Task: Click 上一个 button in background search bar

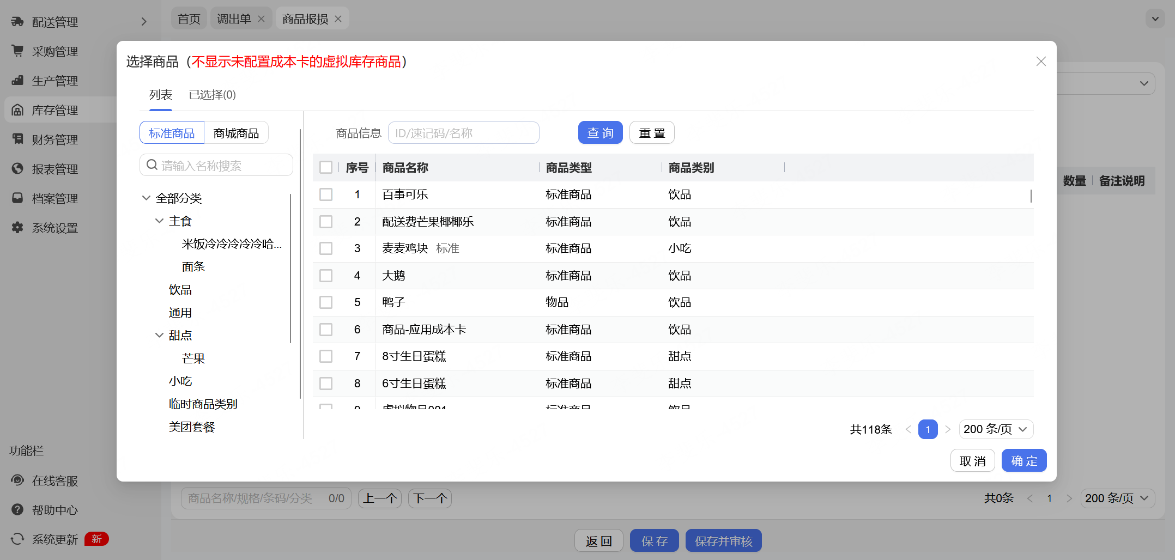Action: [x=380, y=498]
